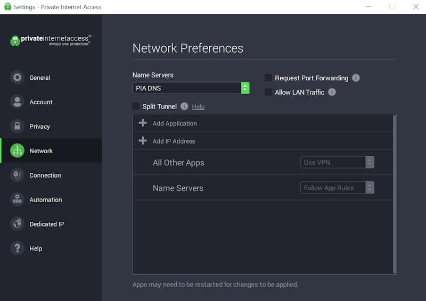Open the Follow App Rules dropdown
This screenshot has height=301, width=426.
pyautogui.click(x=337, y=188)
